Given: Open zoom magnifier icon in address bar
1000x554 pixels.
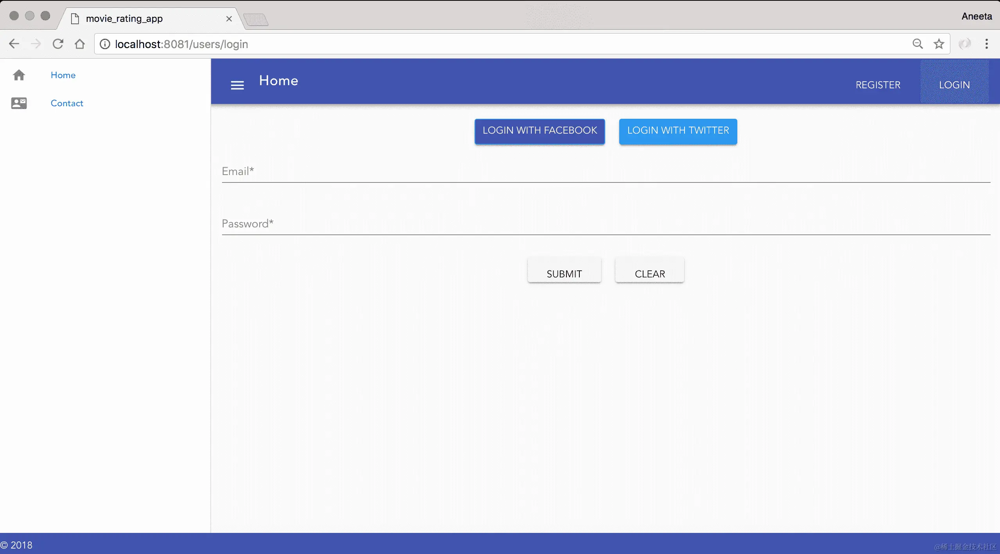Looking at the screenshot, I should (x=918, y=44).
